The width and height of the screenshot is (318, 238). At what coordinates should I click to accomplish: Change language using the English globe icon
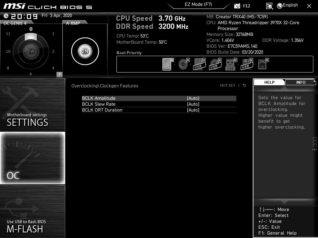[x=287, y=6]
